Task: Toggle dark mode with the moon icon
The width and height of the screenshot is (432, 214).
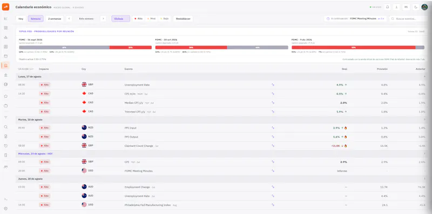Action: 415,7
